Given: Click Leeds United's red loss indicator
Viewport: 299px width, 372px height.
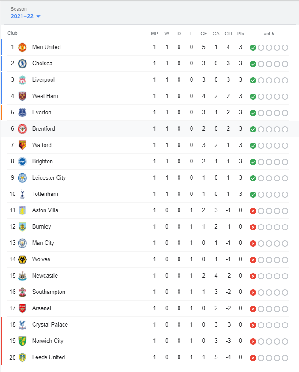Looking at the screenshot, I should (x=253, y=358).
